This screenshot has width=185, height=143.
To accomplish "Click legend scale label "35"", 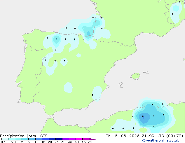I will coord(70,142).
